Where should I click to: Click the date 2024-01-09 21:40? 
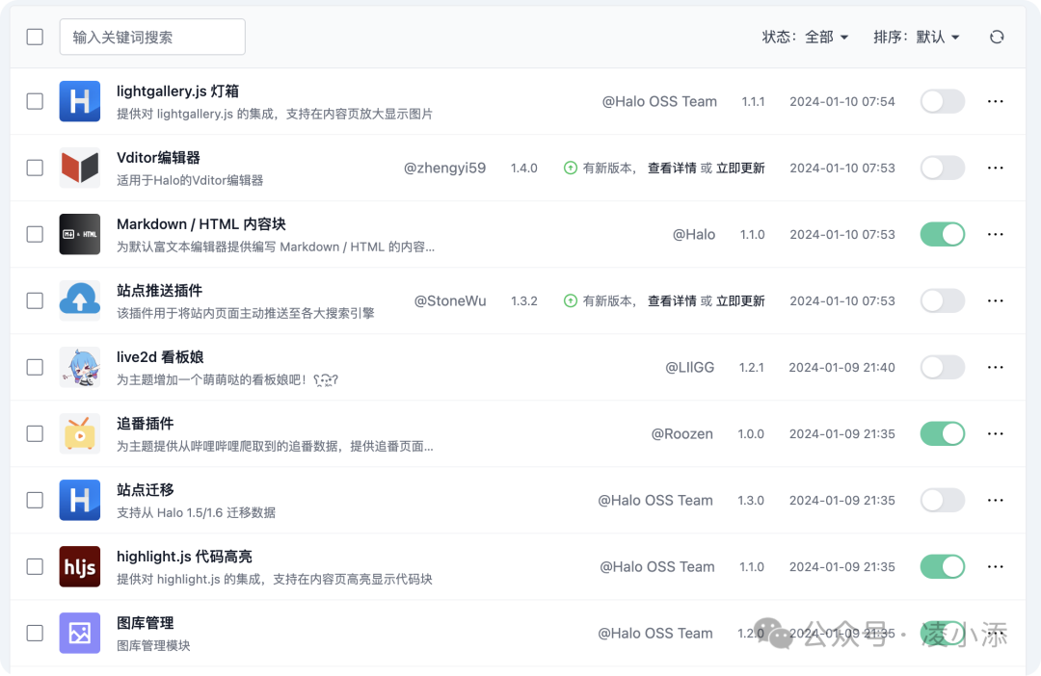(841, 368)
